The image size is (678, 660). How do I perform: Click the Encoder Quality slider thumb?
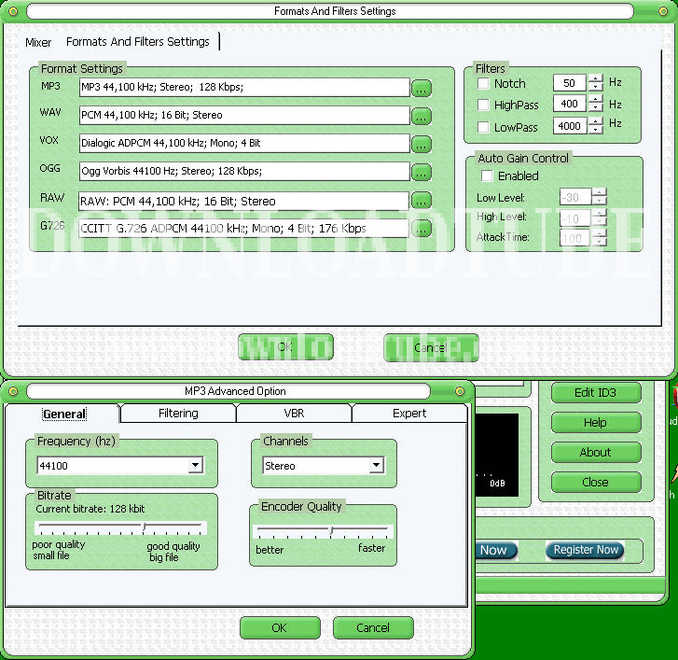332,530
